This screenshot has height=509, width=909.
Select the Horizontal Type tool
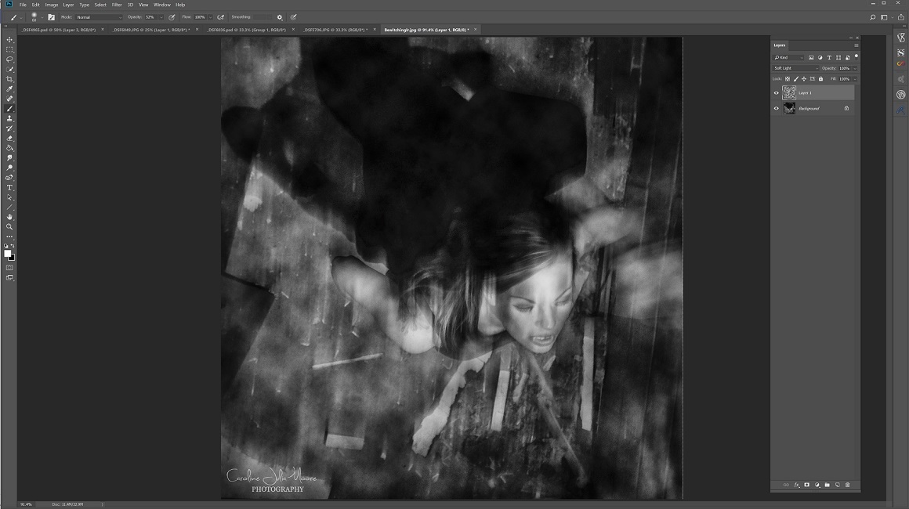click(10, 188)
